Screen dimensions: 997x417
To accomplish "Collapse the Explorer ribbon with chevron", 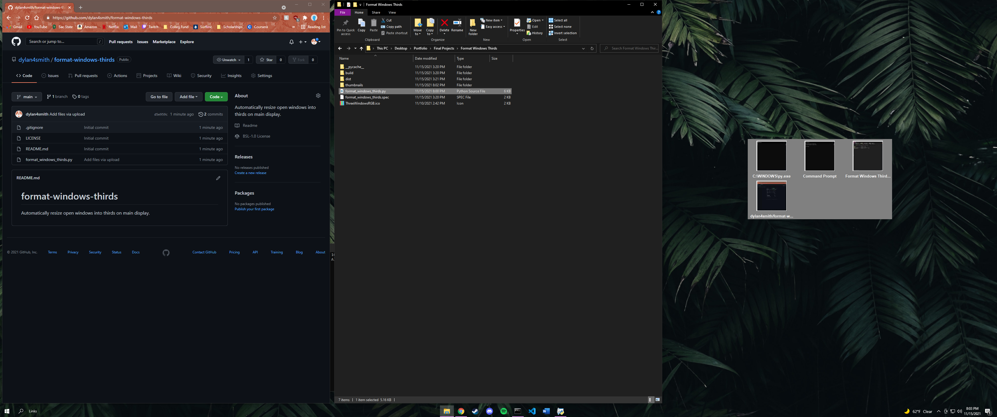I will (652, 12).
